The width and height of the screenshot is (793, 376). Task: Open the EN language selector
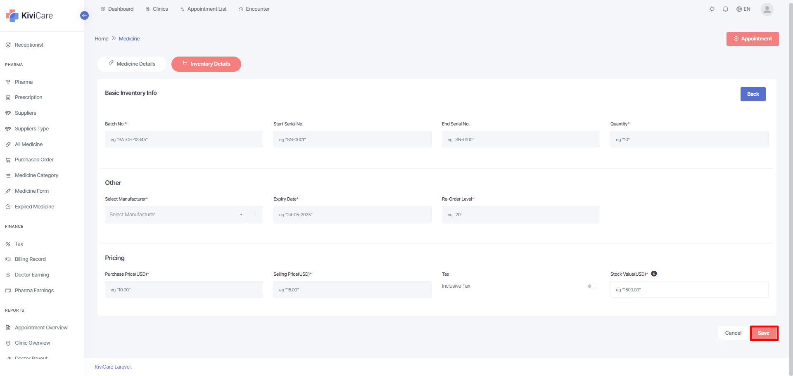[743, 9]
